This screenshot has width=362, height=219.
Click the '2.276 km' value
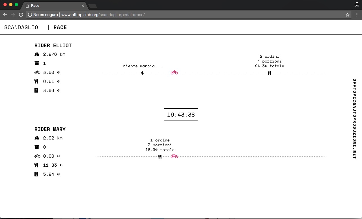coord(54,54)
